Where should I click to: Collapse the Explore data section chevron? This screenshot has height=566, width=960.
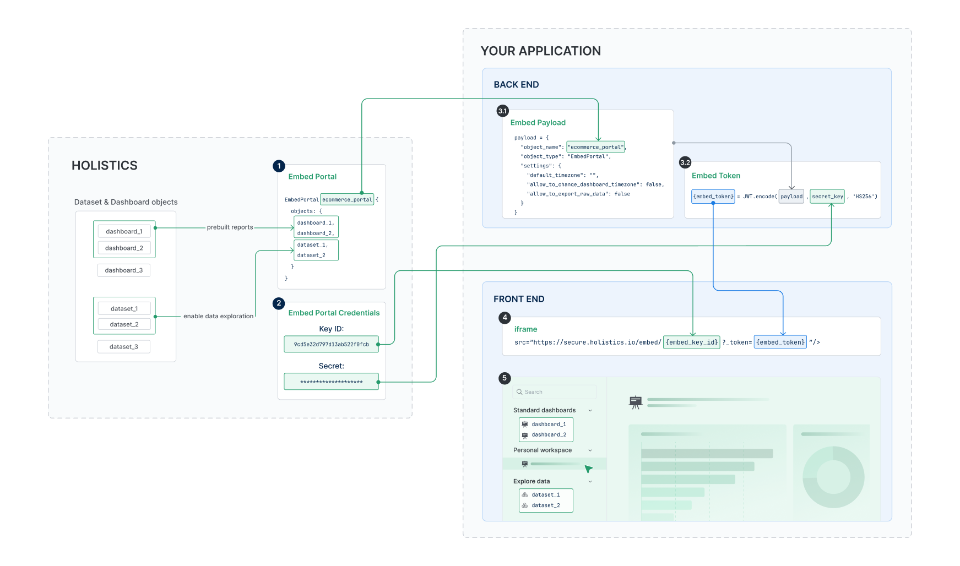coord(590,482)
